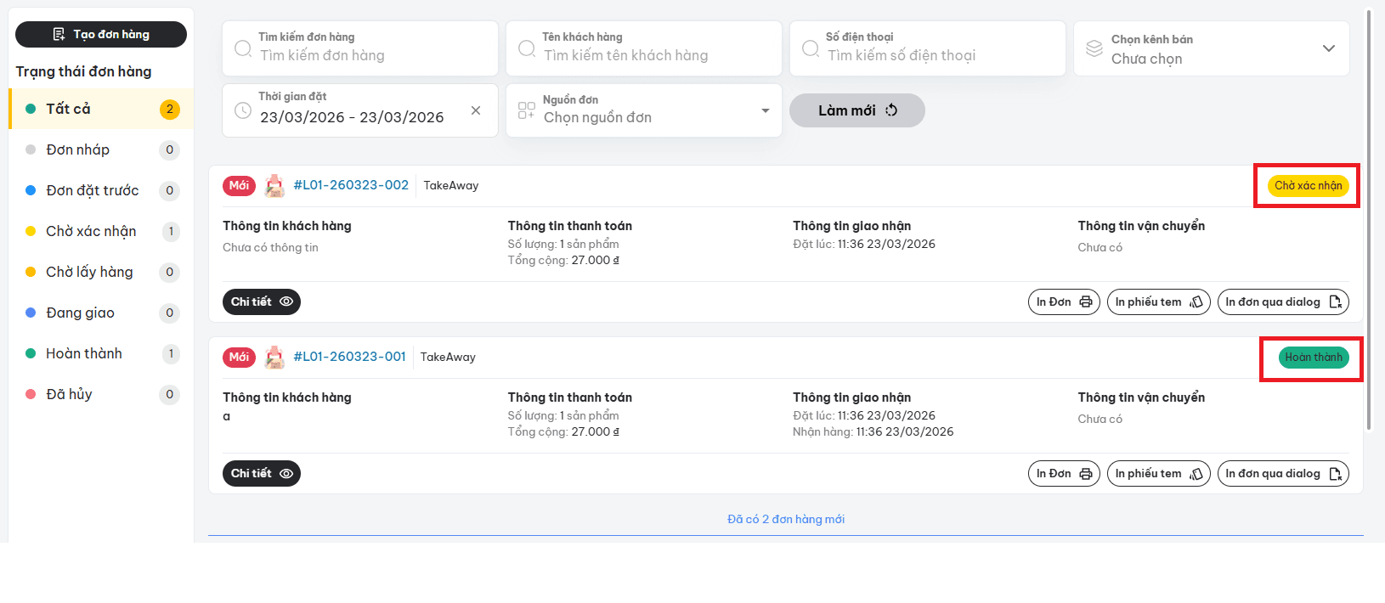Open the Nguồn đơn dropdown

[644, 110]
